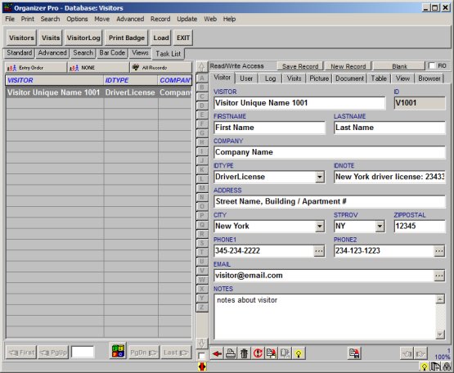
Task: Click the IDTYPE column header
Action: coord(131,80)
